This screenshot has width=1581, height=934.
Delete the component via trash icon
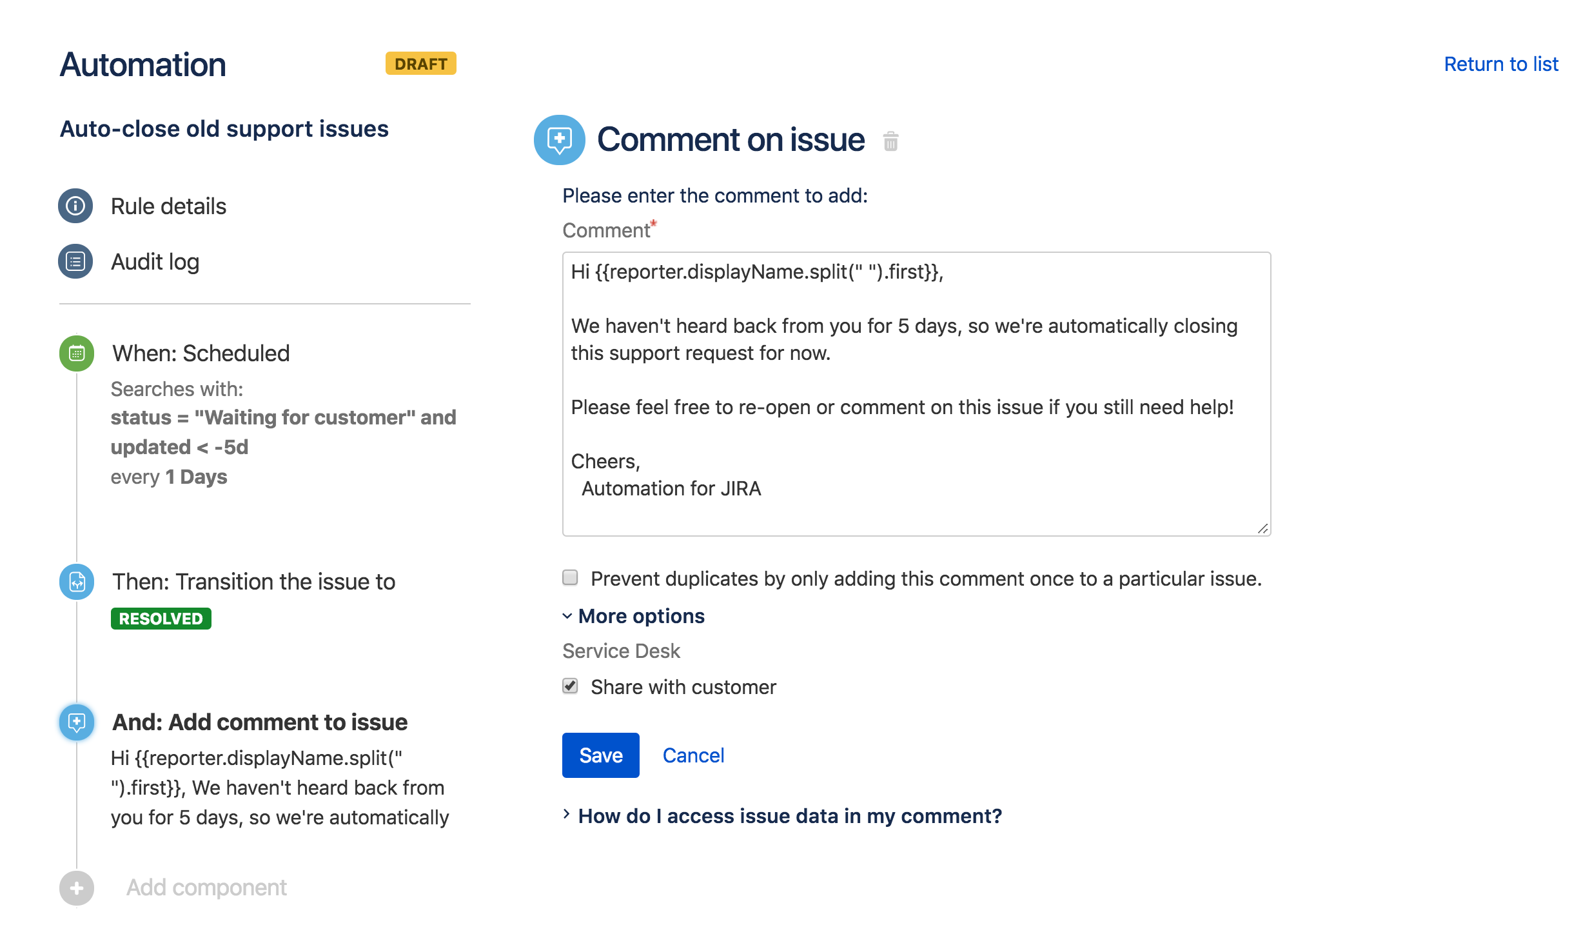890,141
